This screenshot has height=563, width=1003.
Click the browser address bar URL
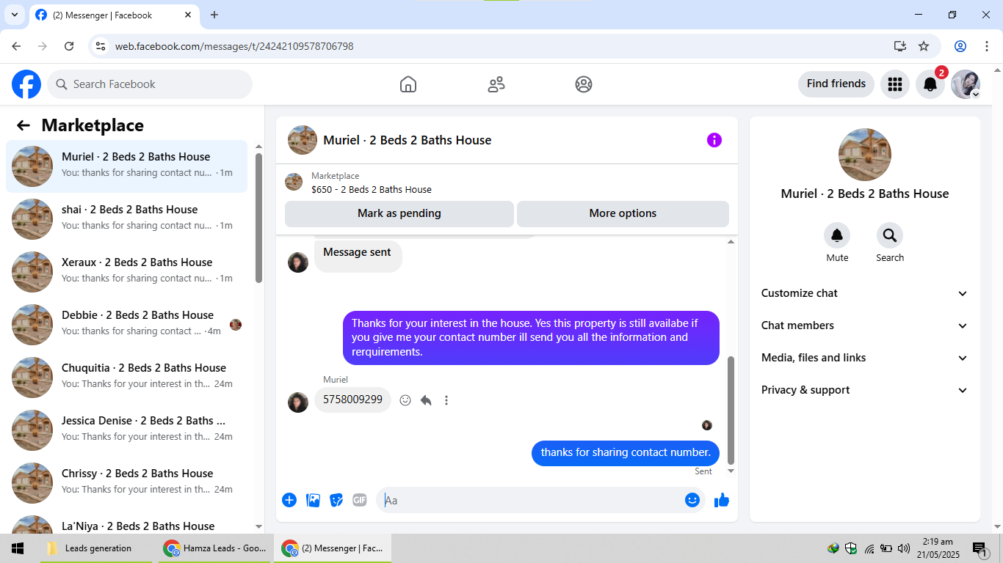(234, 46)
